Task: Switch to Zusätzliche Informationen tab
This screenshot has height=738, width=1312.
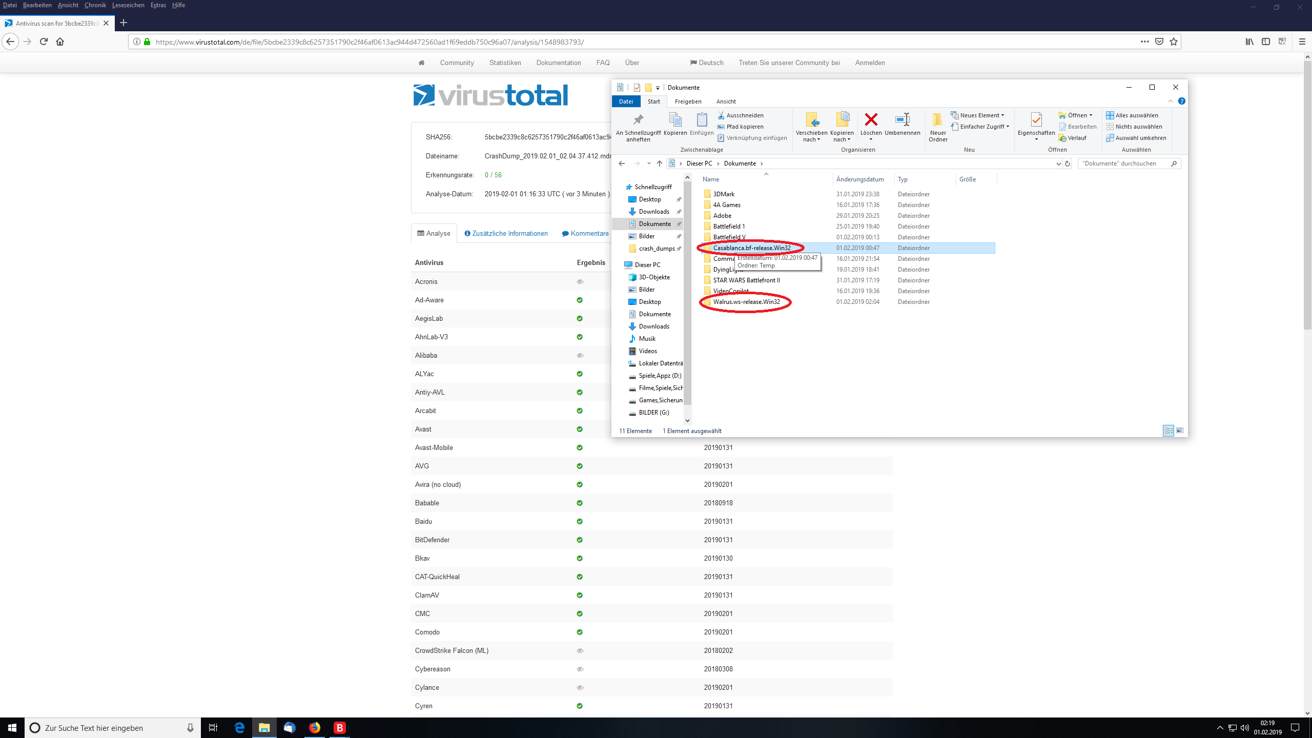Action: pos(505,233)
